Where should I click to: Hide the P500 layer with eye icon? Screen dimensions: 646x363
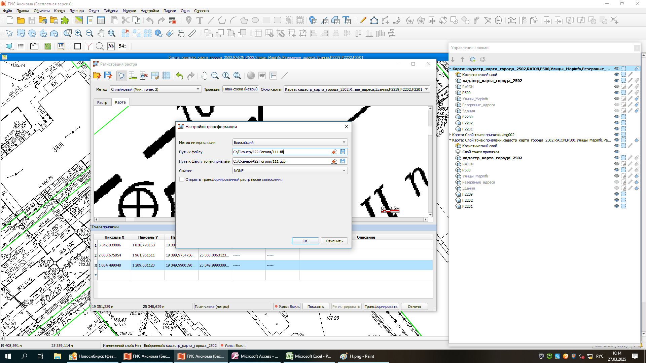616,93
